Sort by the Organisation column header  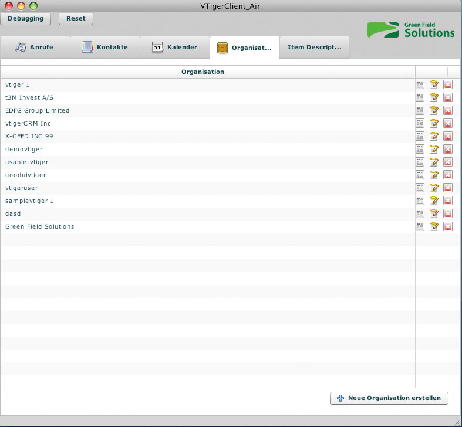tap(203, 72)
